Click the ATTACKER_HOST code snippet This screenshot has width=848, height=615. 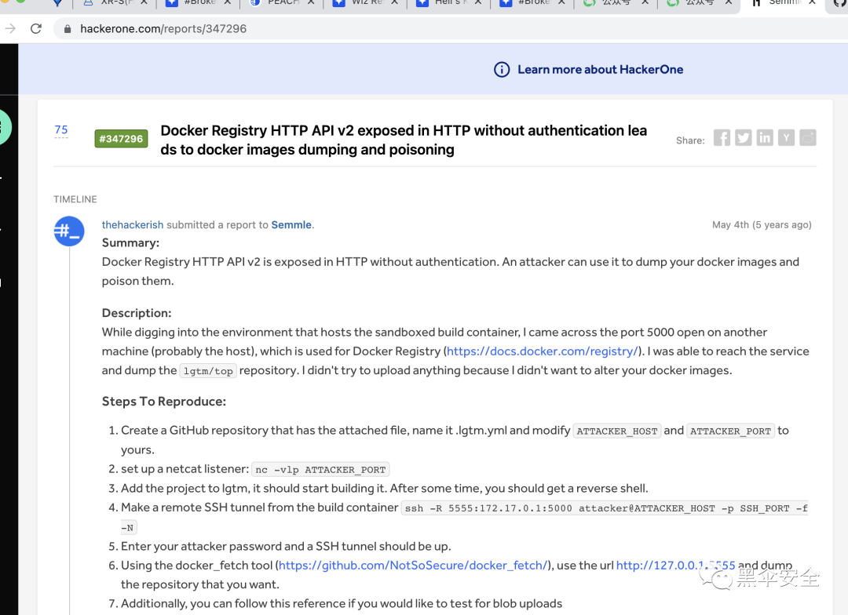point(617,431)
